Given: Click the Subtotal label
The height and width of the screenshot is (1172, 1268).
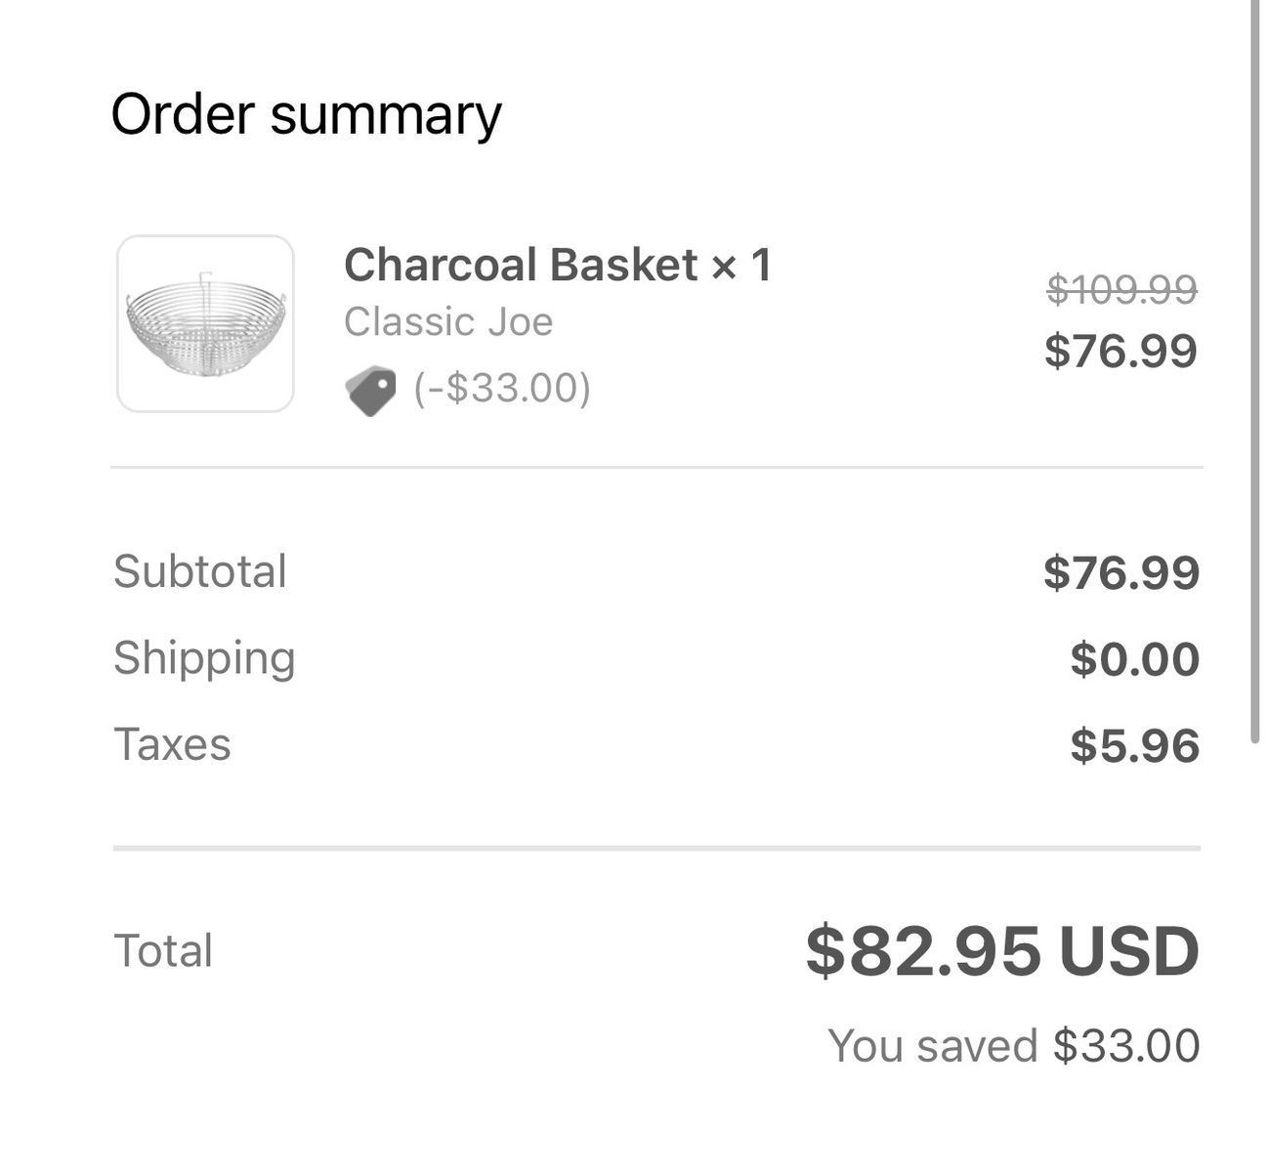Looking at the screenshot, I should pos(200,571).
